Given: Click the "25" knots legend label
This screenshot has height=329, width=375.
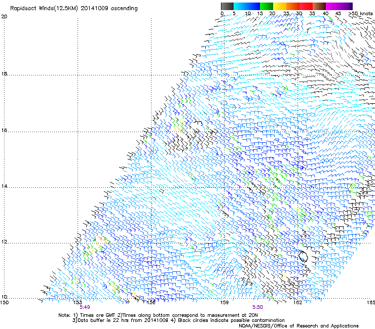Looking at the screenshot, I should coord(286,14).
